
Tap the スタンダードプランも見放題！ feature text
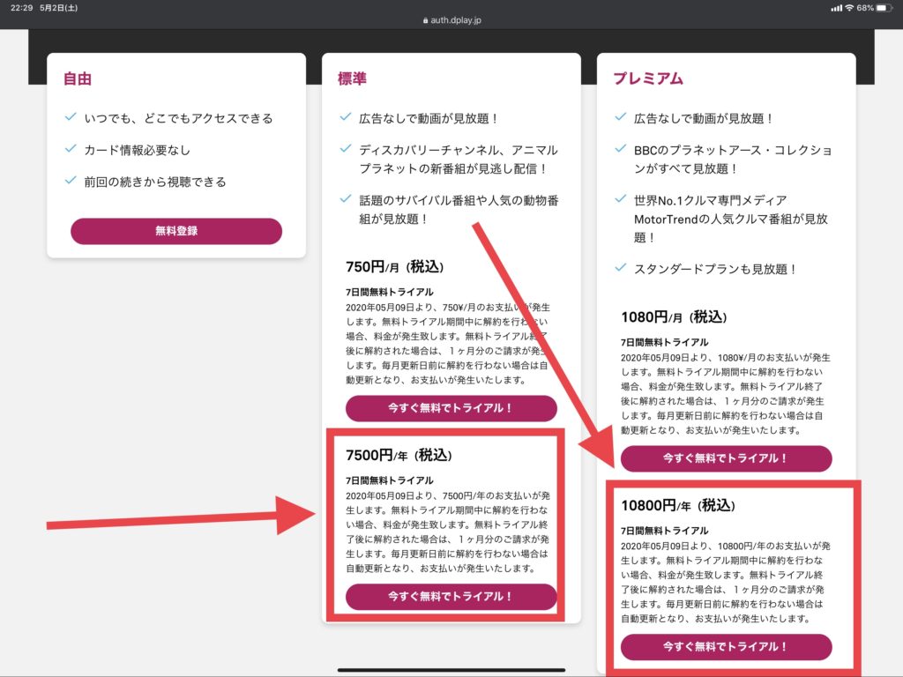click(x=714, y=270)
